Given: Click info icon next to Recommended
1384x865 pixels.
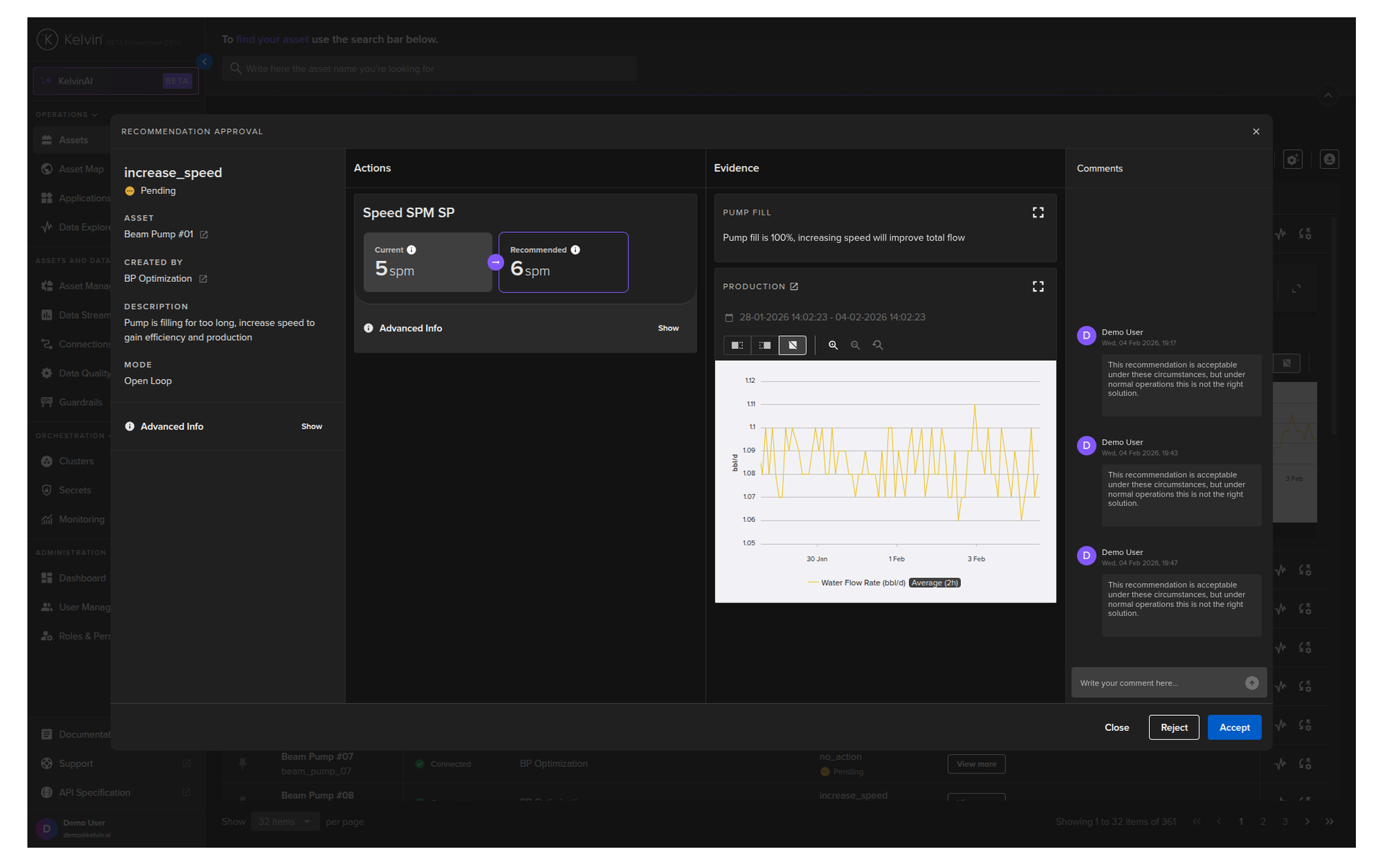Looking at the screenshot, I should point(575,250).
